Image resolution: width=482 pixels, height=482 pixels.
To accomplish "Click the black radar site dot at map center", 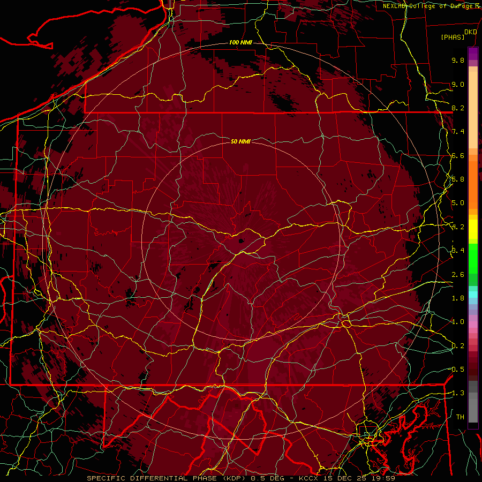I will pyautogui.click(x=242, y=242).
